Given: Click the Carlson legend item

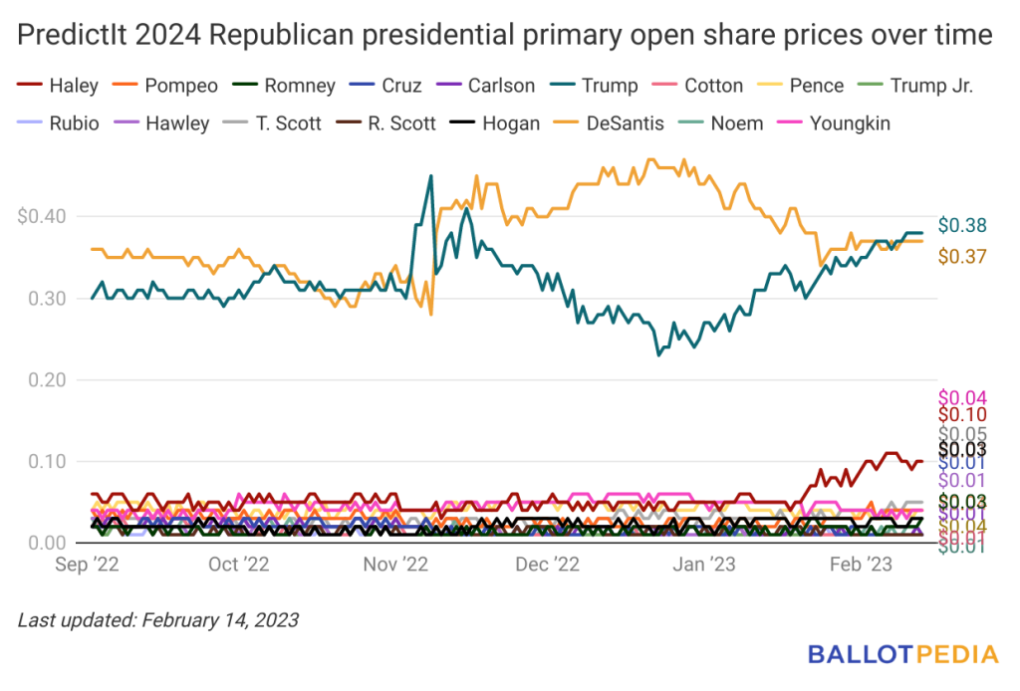Looking at the screenshot, I should pos(485,86).
